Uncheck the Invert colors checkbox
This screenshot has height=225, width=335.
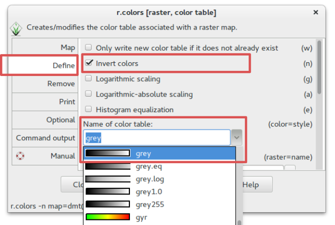click(88, 63)
